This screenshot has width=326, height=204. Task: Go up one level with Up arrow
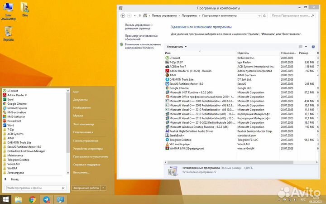[x=140, y=15]
